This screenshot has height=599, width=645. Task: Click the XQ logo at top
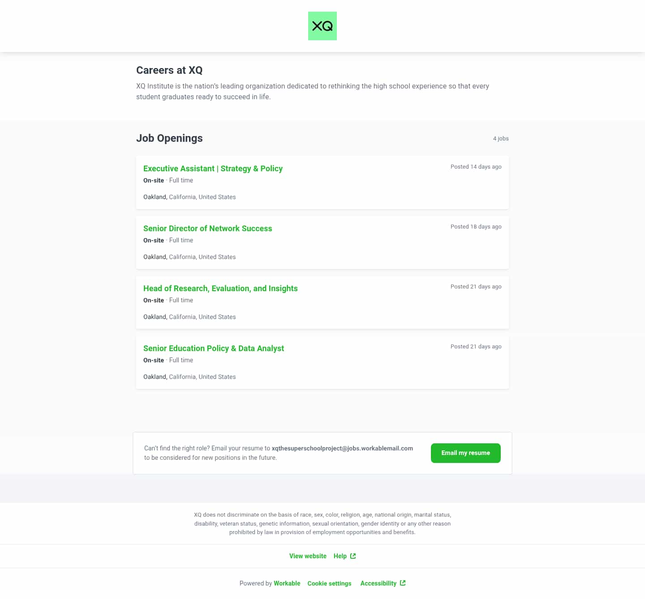click(x=322, y=26)
